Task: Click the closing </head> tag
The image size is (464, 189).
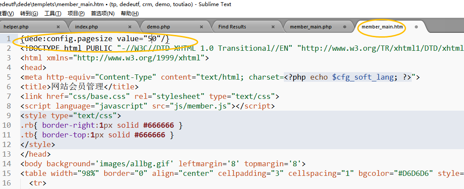Action: point(36,154)
